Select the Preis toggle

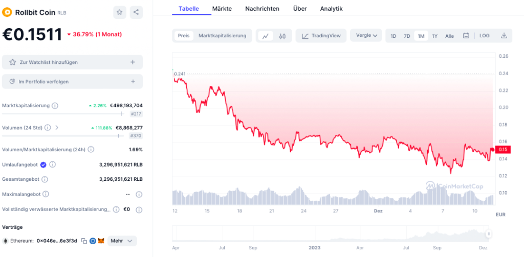tap(184, 36)
